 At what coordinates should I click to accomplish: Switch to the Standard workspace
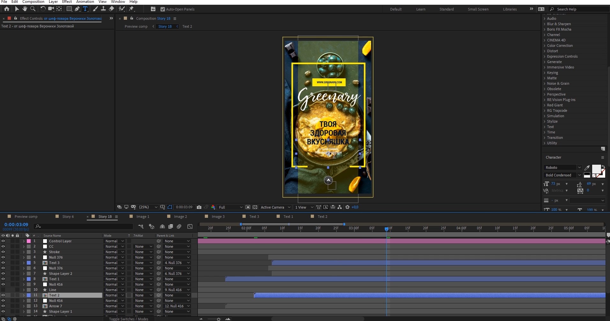(446, 9)
